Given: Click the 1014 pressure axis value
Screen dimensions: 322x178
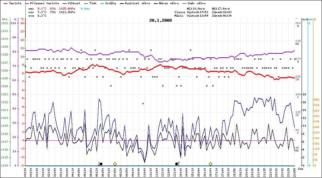Looking at the screenshot, I should (5, 165).
